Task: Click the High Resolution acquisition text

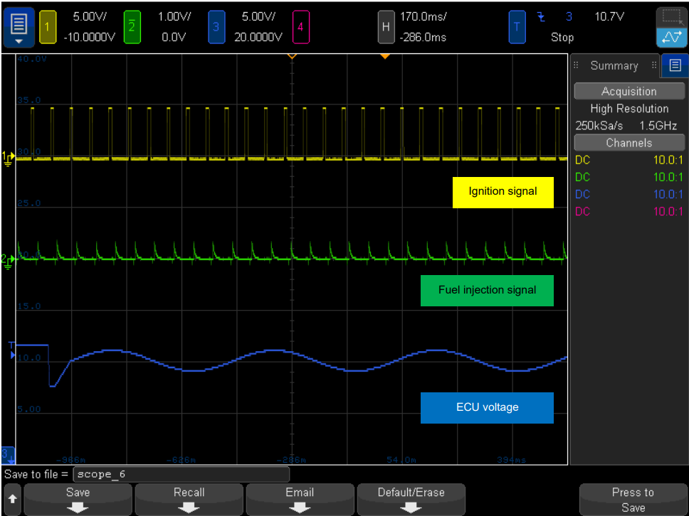Action: click(x=629, y=108)
